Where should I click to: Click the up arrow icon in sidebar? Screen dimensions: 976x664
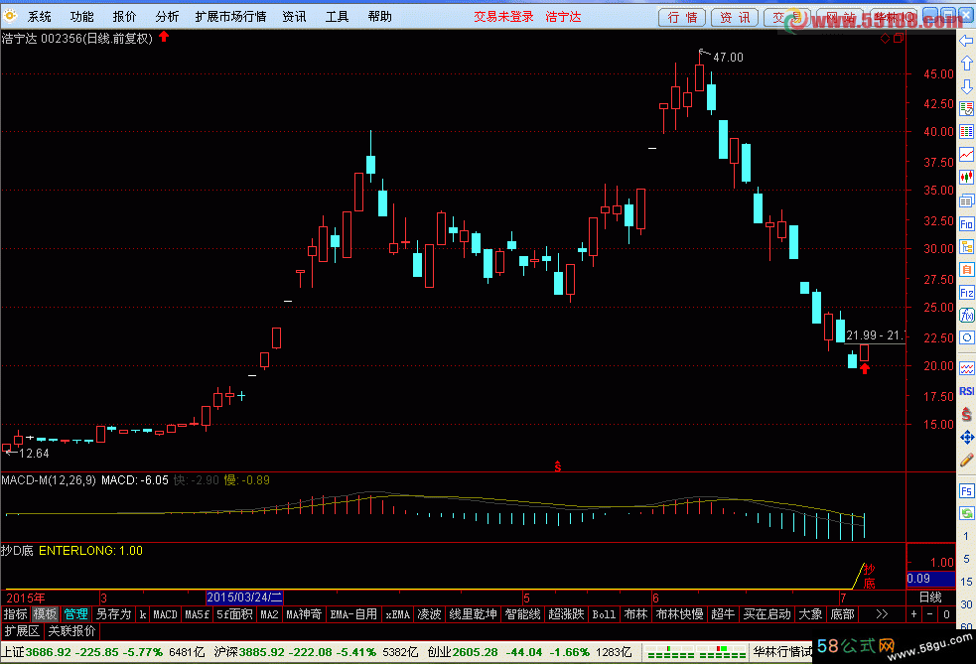pyautogui.click(x=966, y=64)
